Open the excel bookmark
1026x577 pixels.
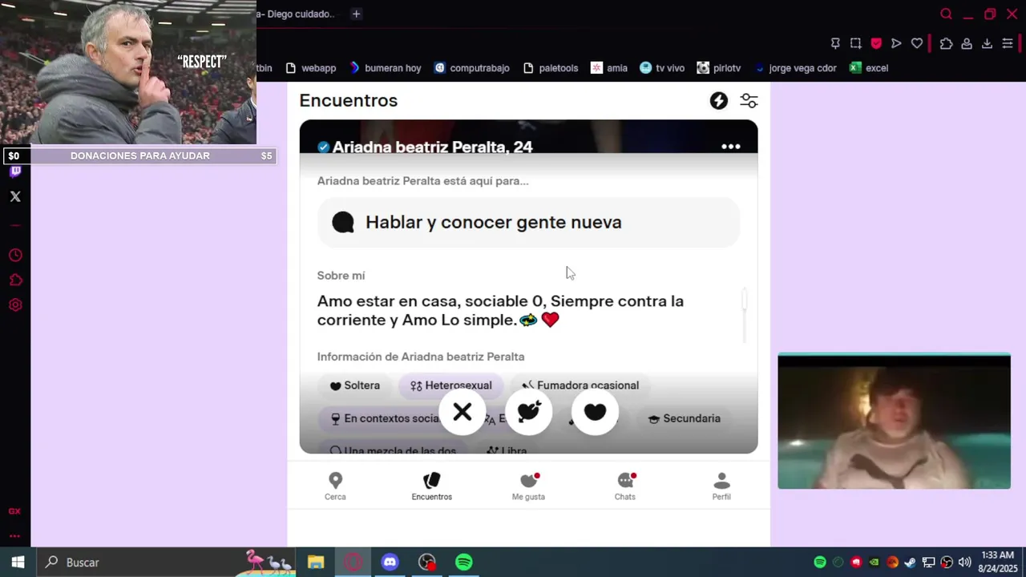pyautogui.click(x=869, y=68)
